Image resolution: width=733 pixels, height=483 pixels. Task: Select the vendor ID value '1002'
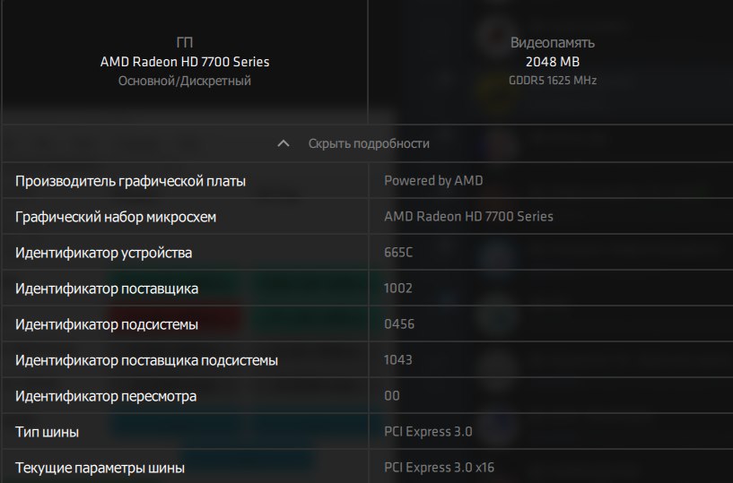point(397,289)
